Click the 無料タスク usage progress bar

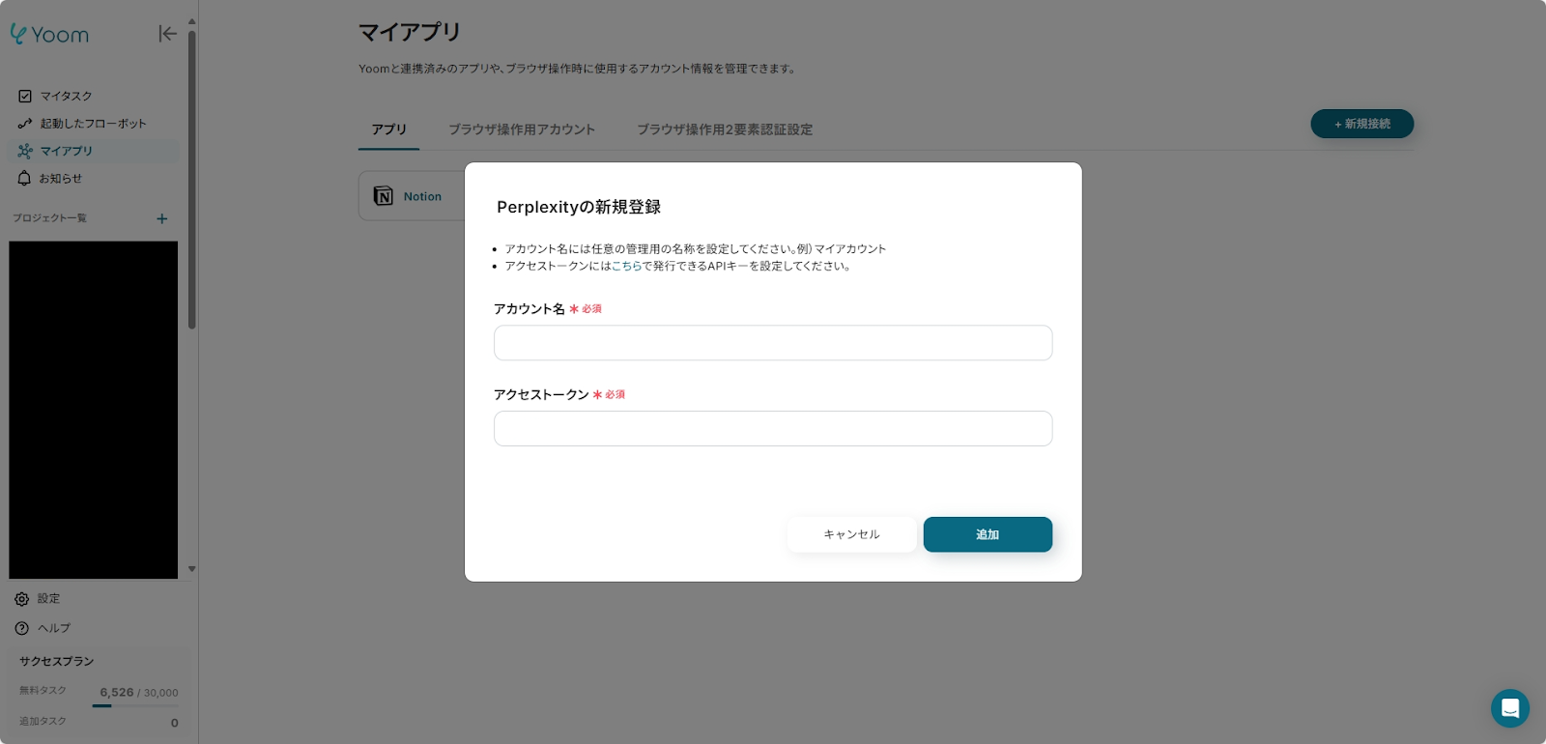[135, 706]
